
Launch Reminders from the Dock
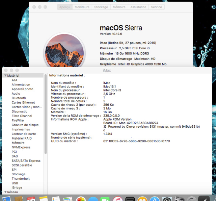click(56, 199)
